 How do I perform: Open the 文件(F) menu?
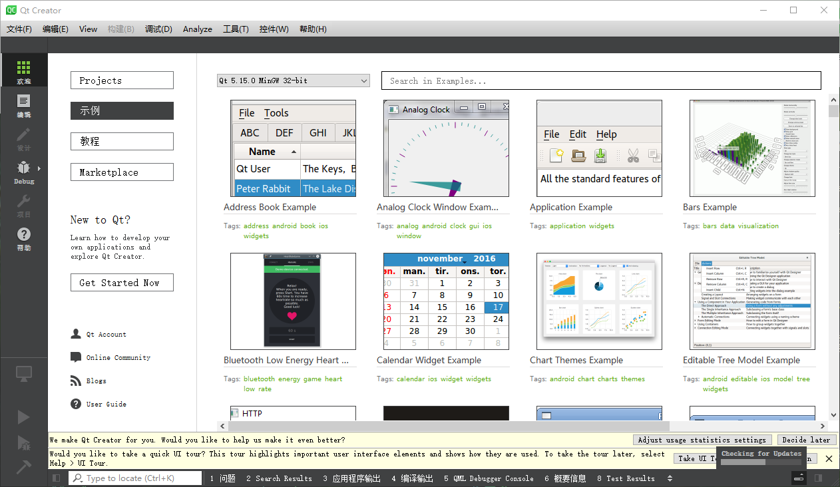point(19,29)
